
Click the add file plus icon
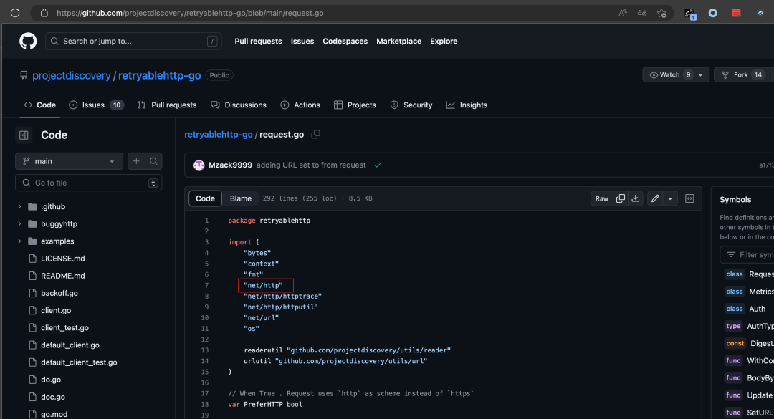click(136, 161)
